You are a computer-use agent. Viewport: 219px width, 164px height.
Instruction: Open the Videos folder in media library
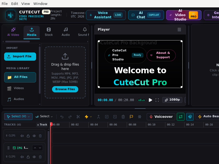[20, 88]
